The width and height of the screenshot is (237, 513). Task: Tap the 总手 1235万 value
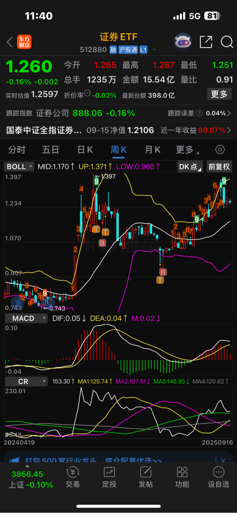[x=90, y=80]
